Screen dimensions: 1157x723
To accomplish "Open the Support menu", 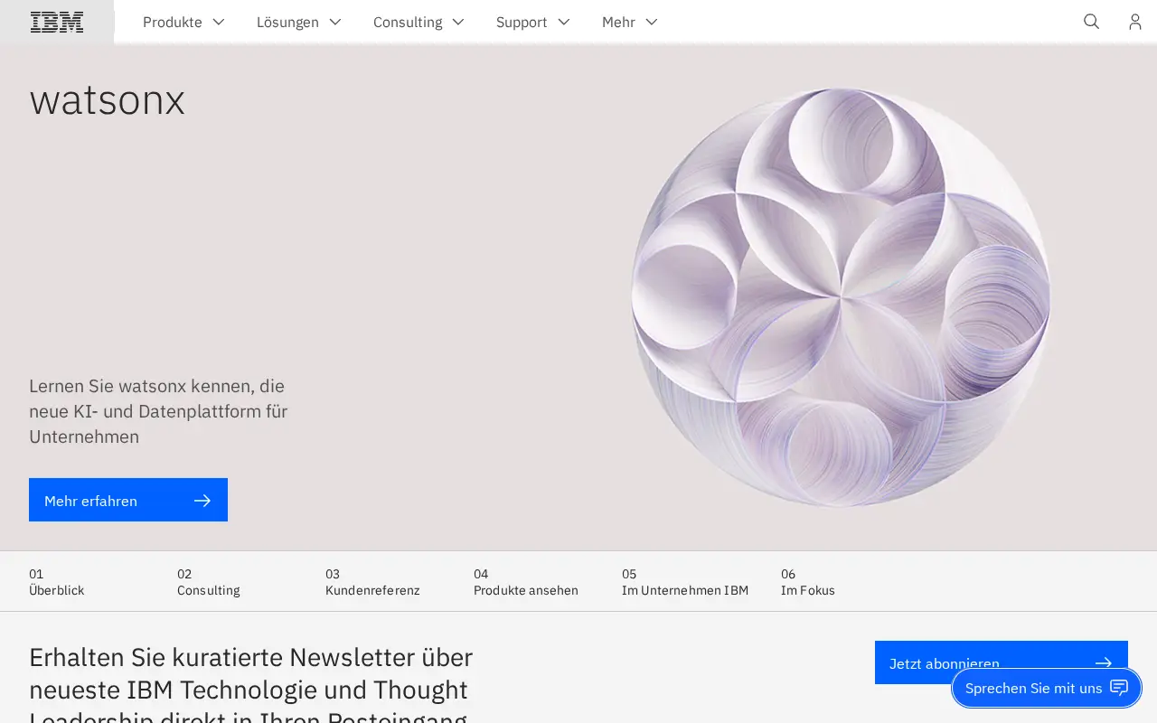I will pyautogui.click(x=532, y=22).
